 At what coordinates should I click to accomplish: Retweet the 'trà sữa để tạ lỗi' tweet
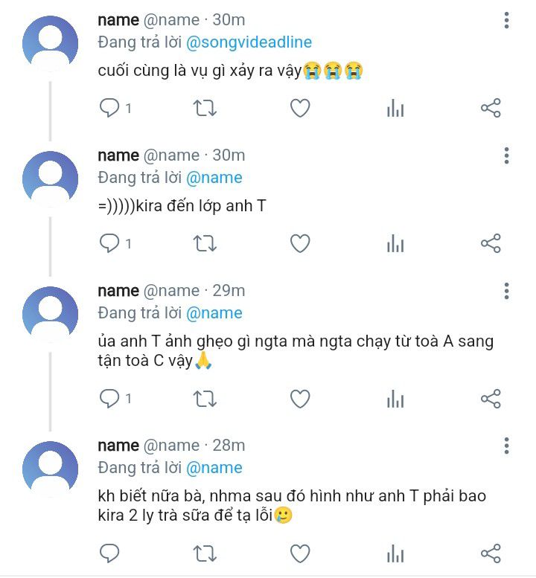click(205, 553)
